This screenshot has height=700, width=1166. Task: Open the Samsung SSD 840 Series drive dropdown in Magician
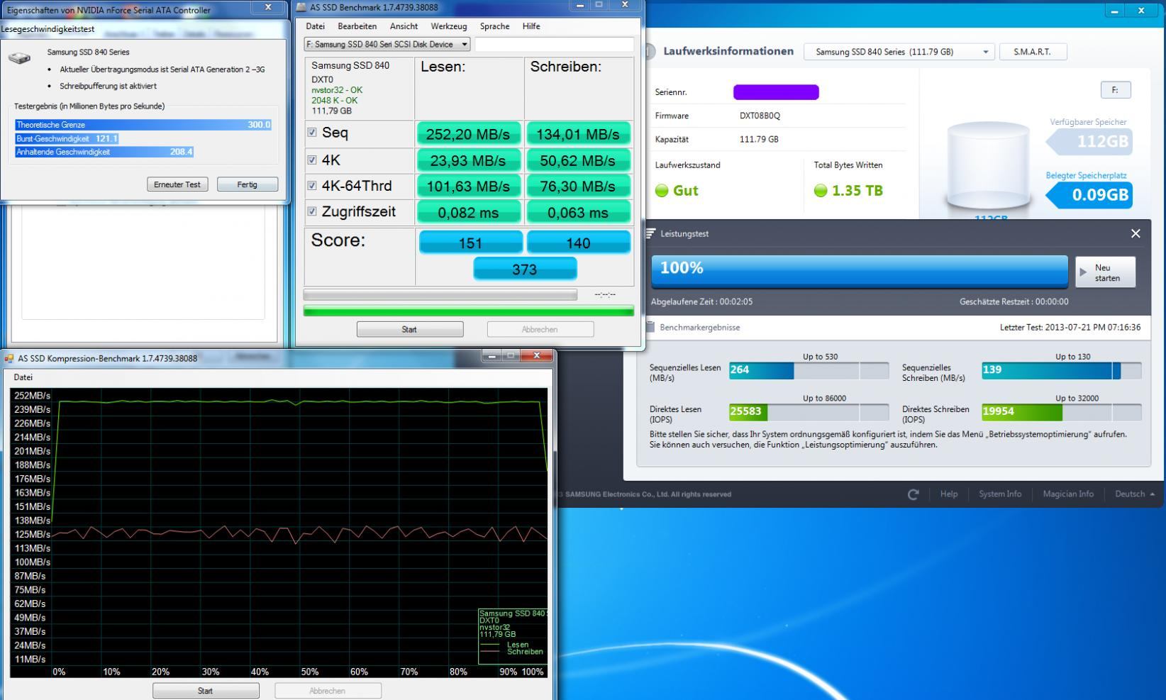click(x=899, y=52)
